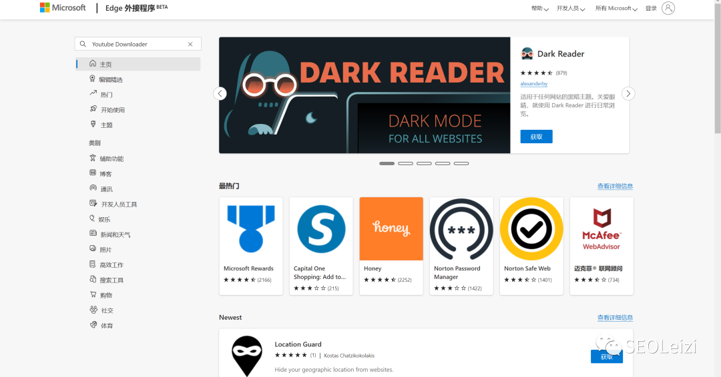
Task: Click the 开发人员工具 category icon
Action: [93, 203]
